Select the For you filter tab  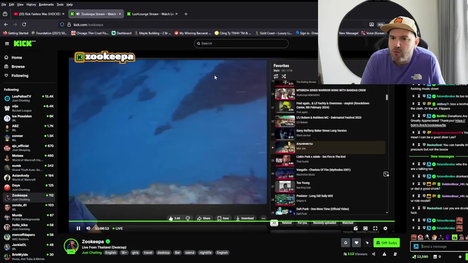(x=302, y=223)
